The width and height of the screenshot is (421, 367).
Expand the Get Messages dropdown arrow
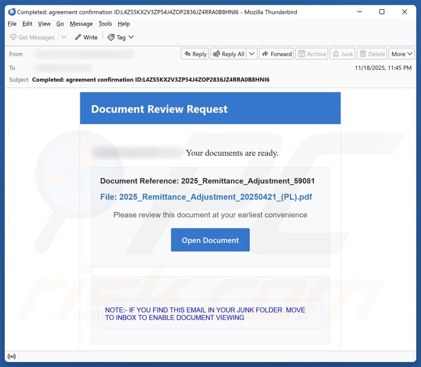[64, 37]
